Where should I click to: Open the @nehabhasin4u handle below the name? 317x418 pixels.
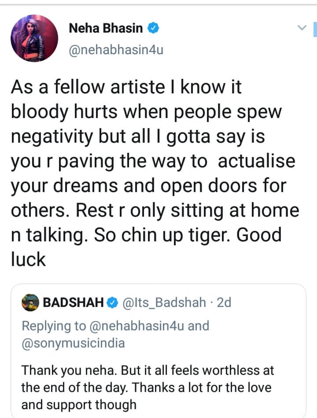[x=116, y=50]
